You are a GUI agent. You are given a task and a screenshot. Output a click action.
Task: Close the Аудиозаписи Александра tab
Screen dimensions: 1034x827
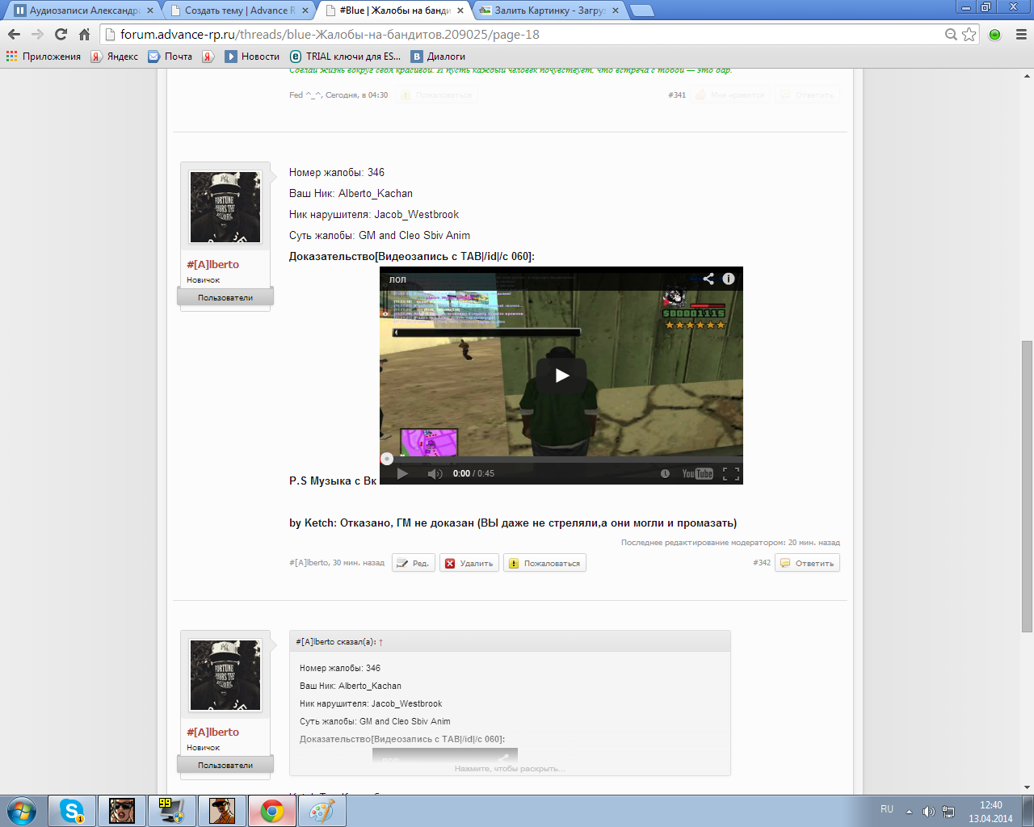[x=150, y=10]
